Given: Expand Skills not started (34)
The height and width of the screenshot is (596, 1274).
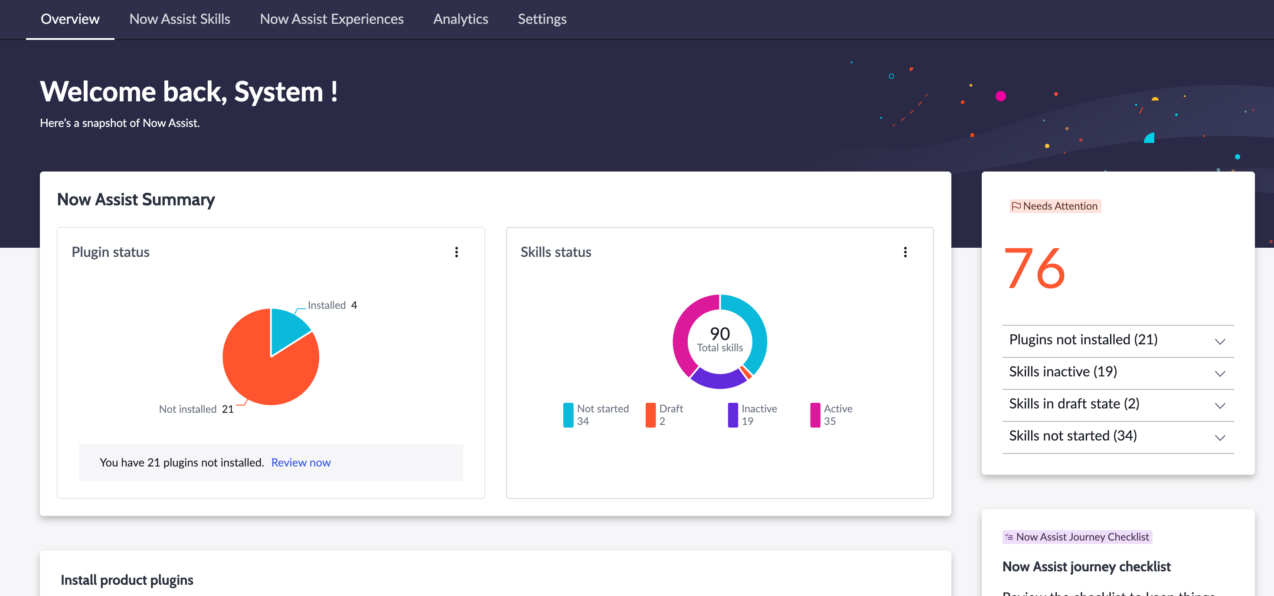Looking at the screenshot, I should [x=1118, y=437].
